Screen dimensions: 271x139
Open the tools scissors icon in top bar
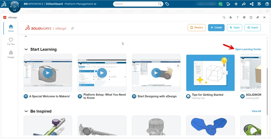click(259, 4)
